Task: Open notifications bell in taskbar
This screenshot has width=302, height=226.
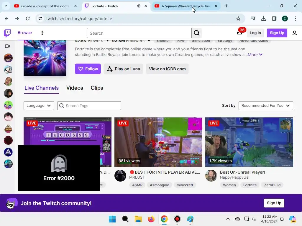Action: tap(282, 219)
